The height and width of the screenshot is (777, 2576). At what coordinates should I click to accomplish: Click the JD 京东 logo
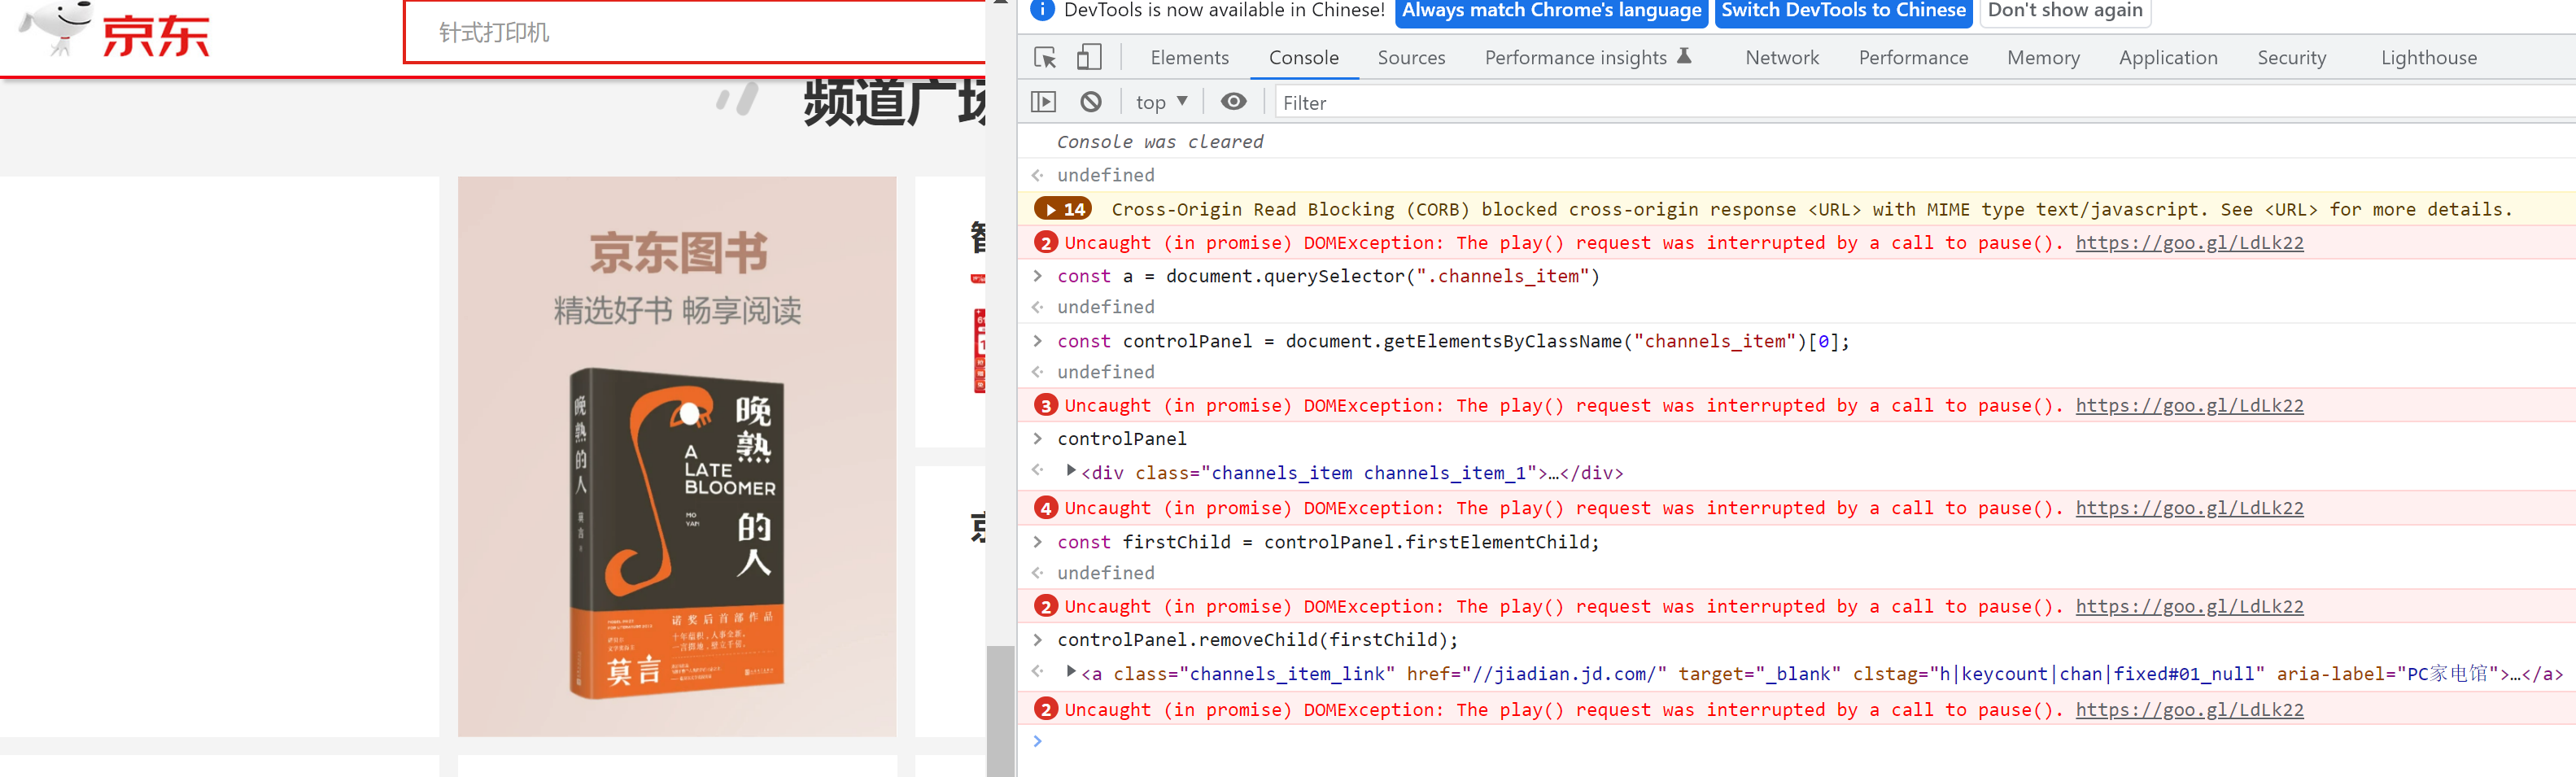click(x=115, y=30)
